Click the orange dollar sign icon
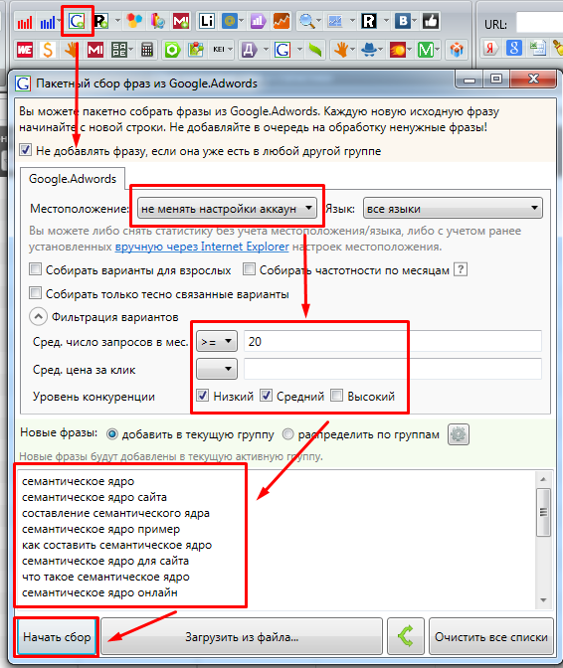Image resolution: width=563 pixels, height=668 pixels. pyautogui.click(x=48, y=50)
